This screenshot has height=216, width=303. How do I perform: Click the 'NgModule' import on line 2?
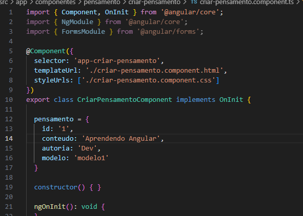click(x=77, y=22)
